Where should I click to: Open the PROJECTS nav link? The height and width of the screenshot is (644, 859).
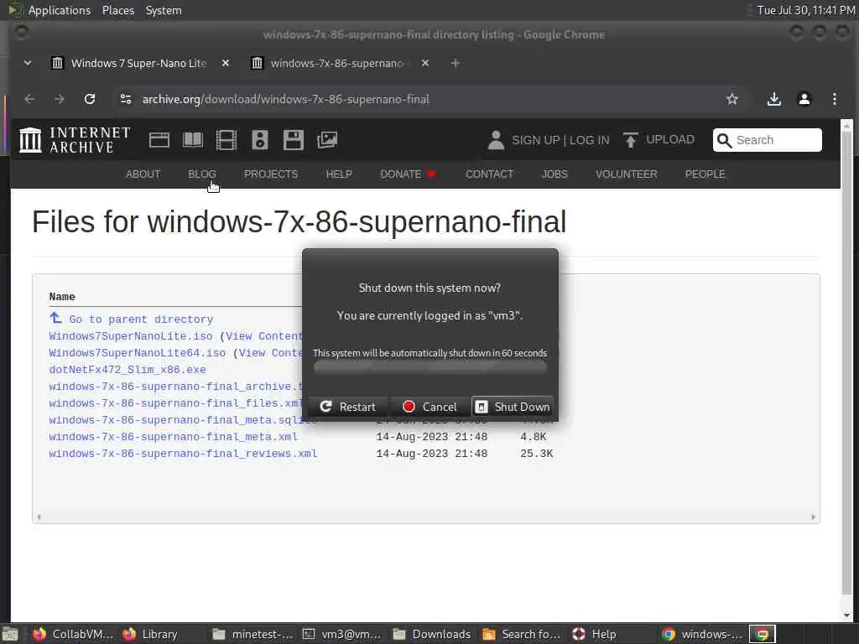(271, 174)
